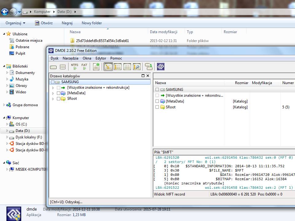Start FAT search toolbar button

pos(84,67)
